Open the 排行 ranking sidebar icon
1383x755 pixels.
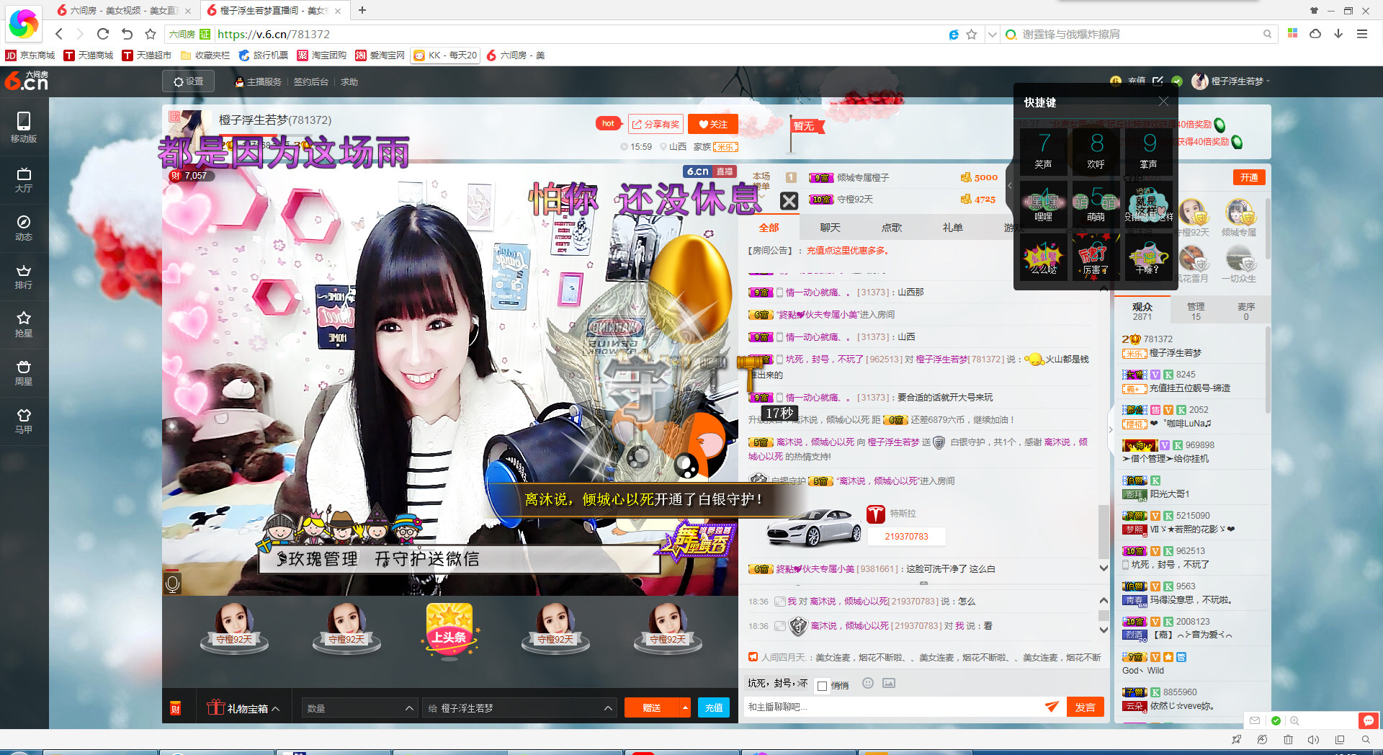tap(24, 276)
